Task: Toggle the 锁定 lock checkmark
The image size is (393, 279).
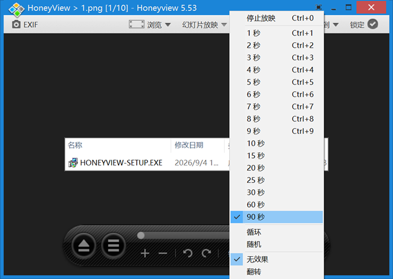Action: [x=372, y=24]
